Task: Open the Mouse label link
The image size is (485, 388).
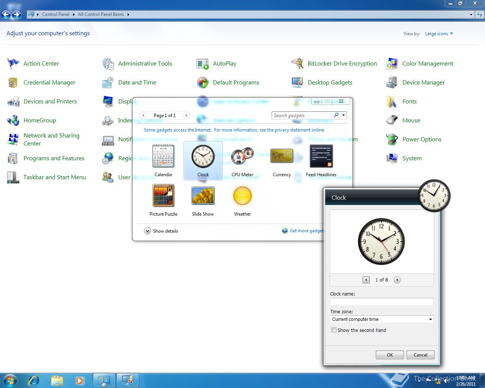Action: click(411, 120)
